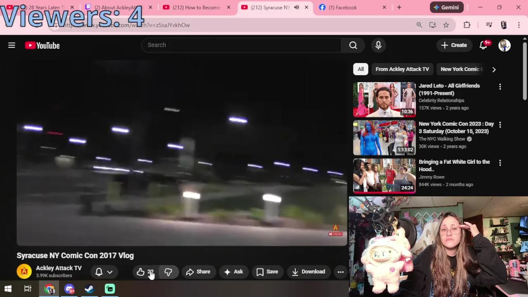Open more options for New York Comic Con video
This screenshot has width=528, height=297.
point(500,125)
